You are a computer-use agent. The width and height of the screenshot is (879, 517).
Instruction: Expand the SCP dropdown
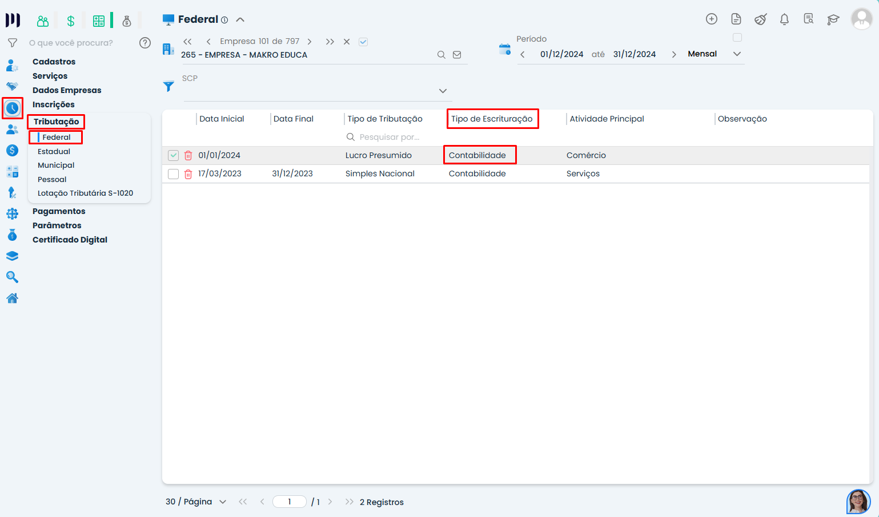(442, 91)
